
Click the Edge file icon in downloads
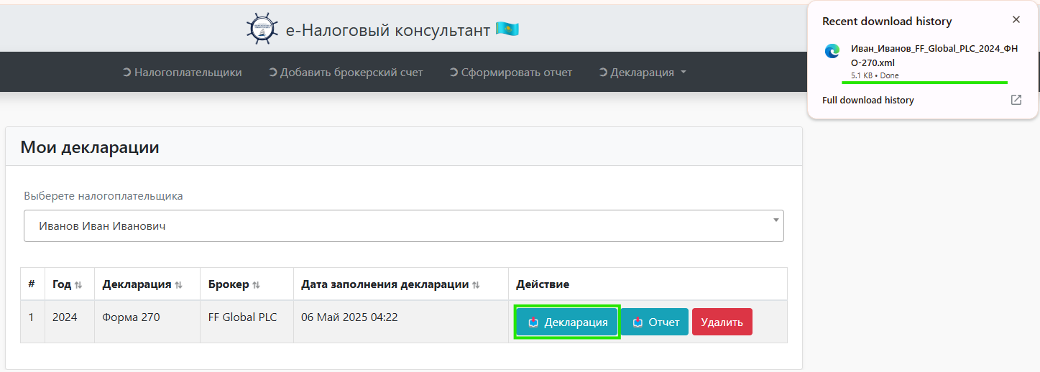[x=832, y=51]
